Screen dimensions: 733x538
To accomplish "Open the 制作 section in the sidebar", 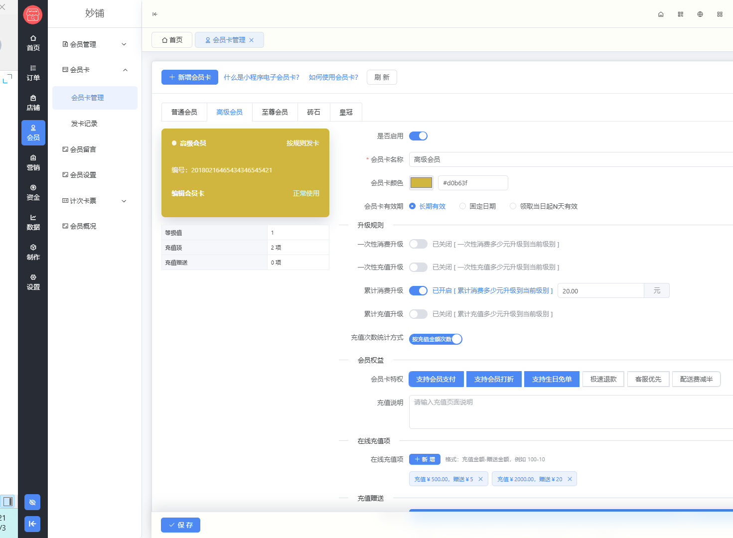I will point(33,253).
